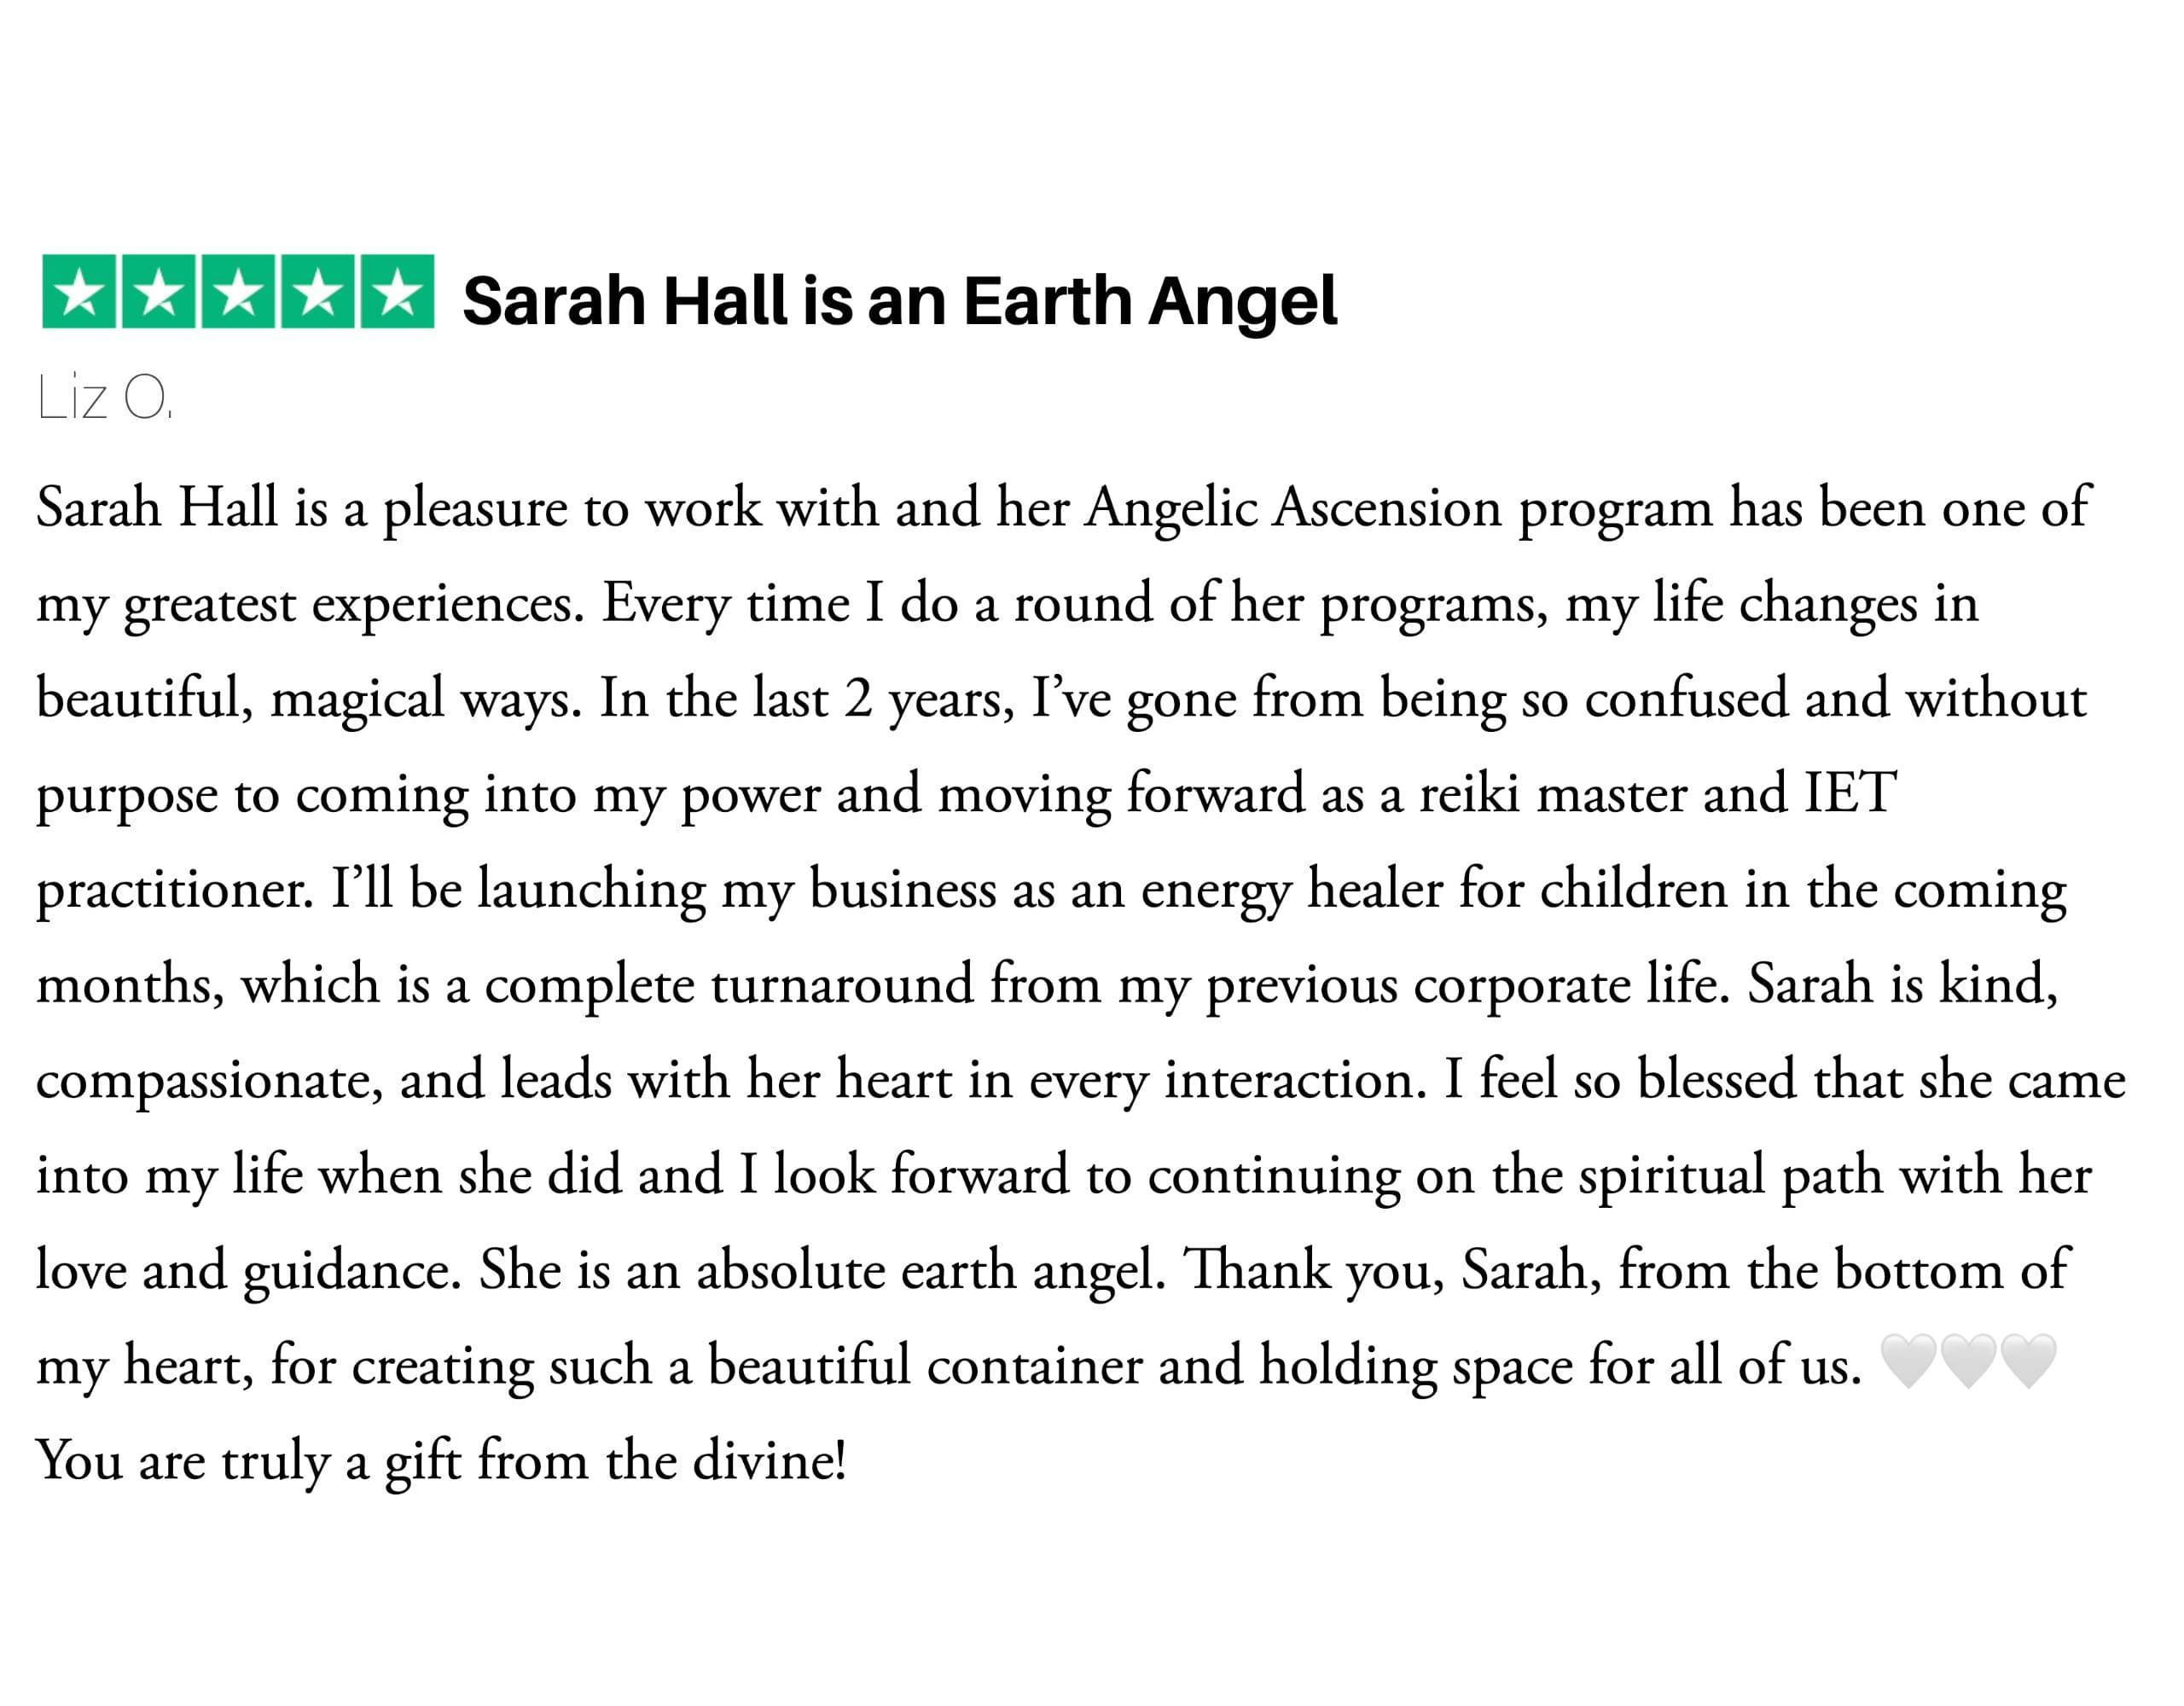Open the review title Sarah Hall is an Earth Angel
Image resolution: width=2184 pixels, height=1706 pixels.
[900, 301]
